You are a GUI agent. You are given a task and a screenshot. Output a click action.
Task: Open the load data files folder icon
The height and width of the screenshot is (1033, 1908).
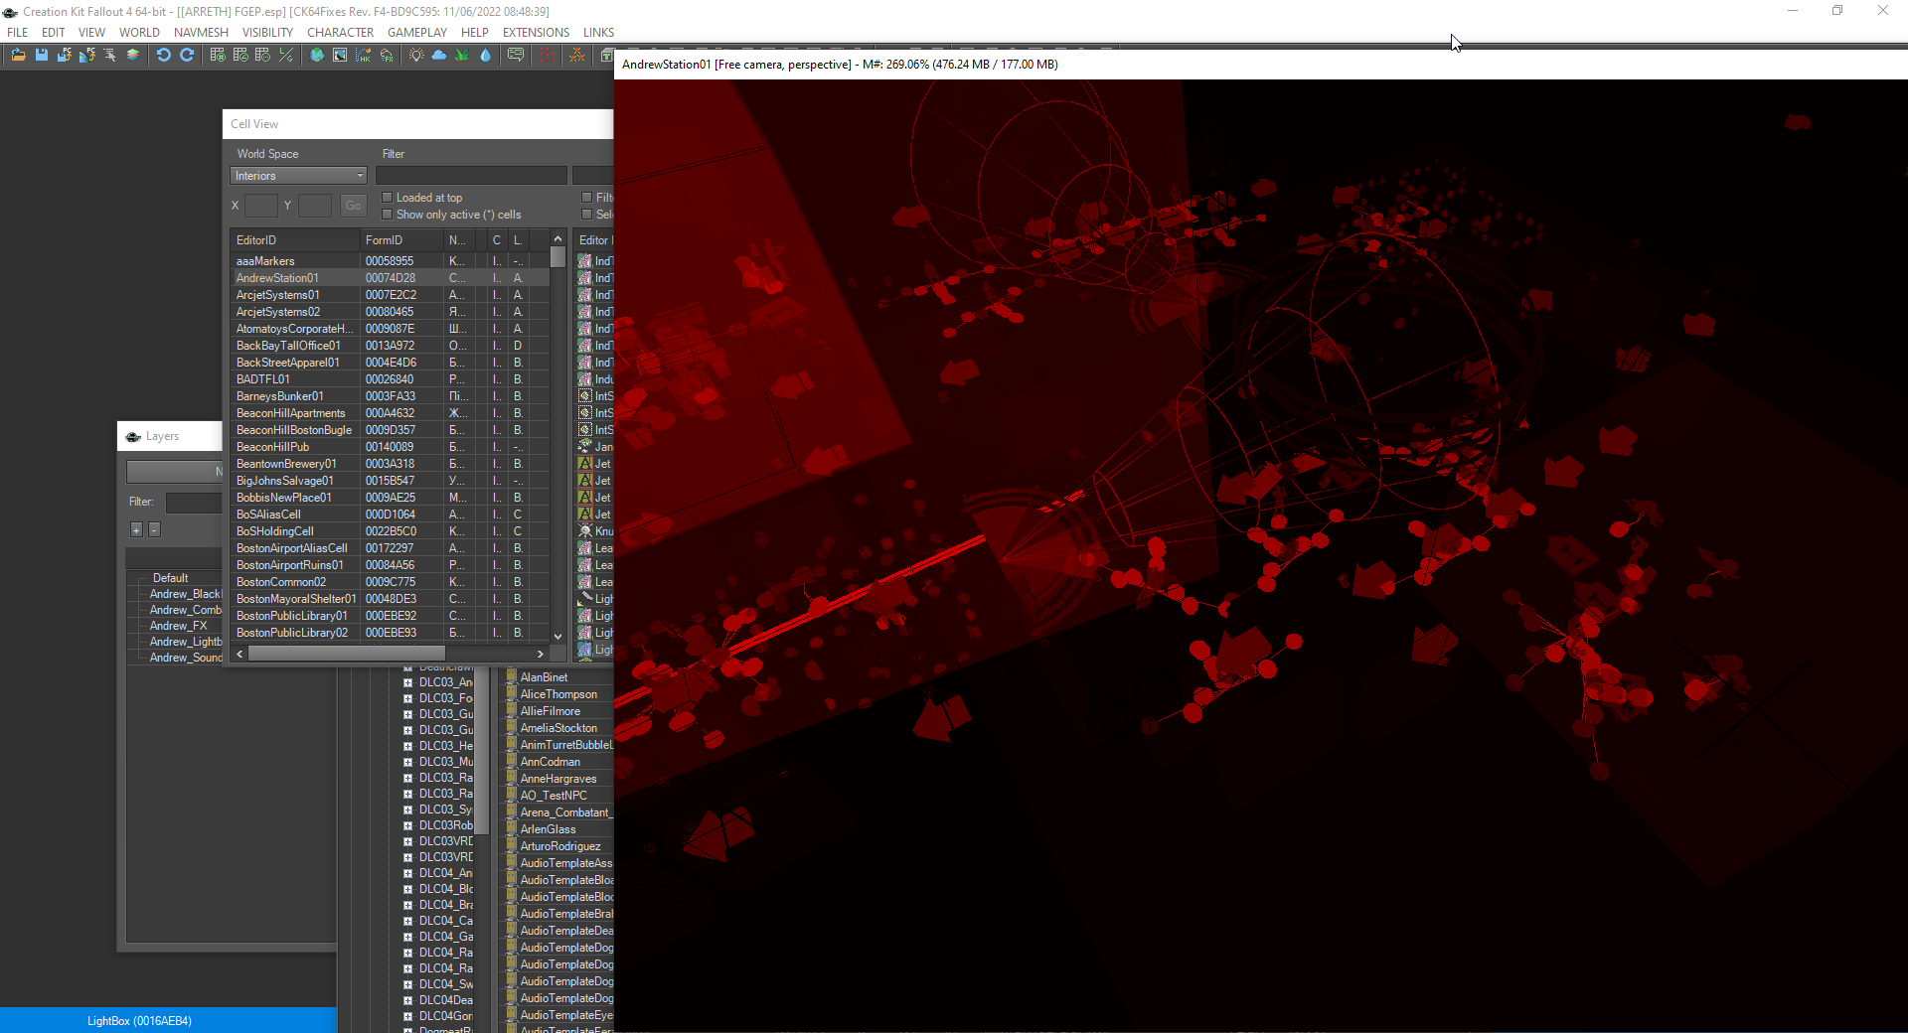[18, 56]
